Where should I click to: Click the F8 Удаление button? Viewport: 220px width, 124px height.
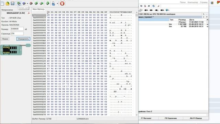[x=171, y=118]
